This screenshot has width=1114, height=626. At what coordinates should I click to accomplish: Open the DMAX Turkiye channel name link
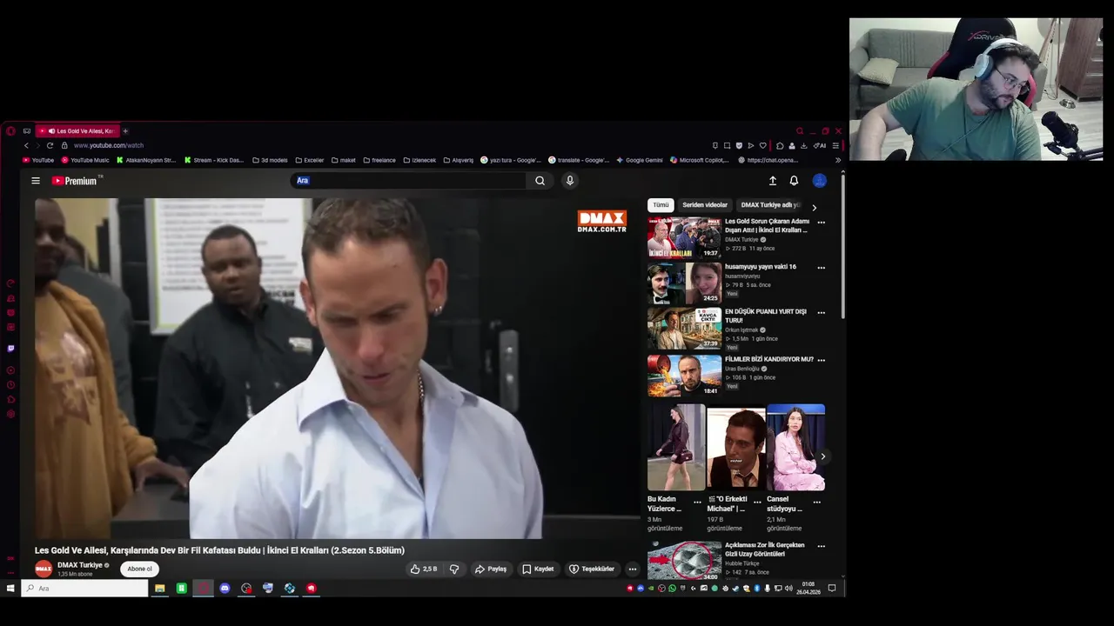click(x=80, y=565)
